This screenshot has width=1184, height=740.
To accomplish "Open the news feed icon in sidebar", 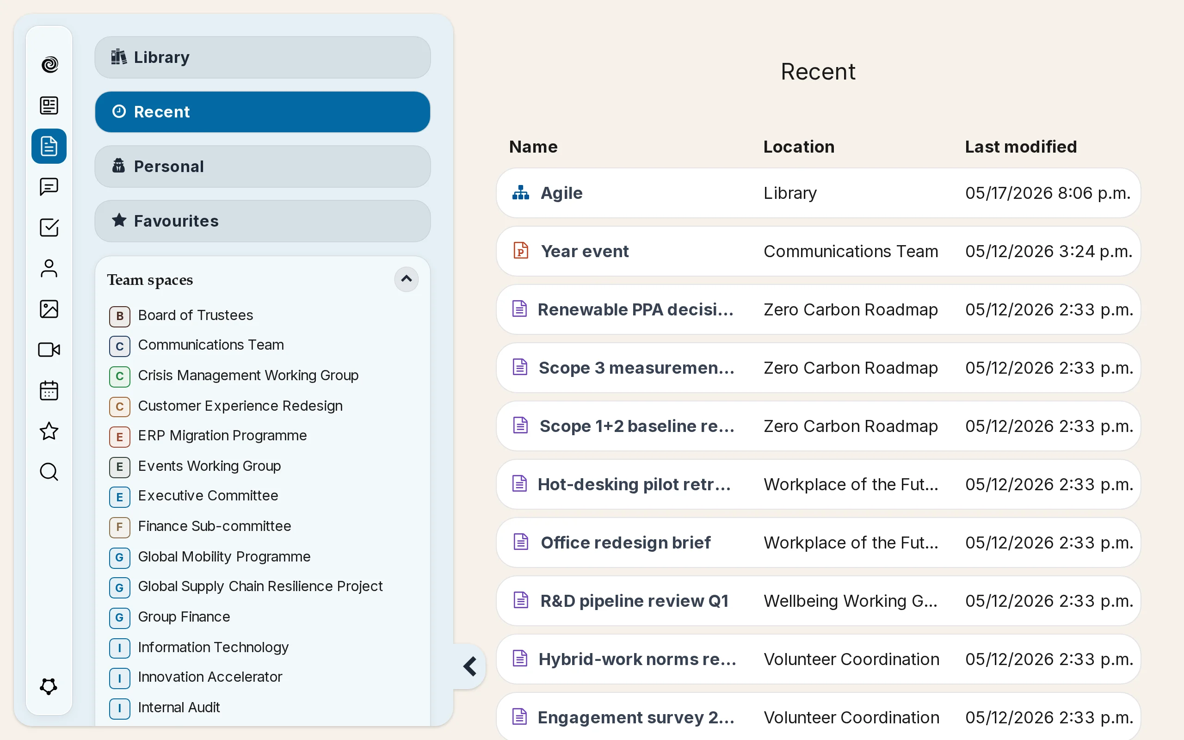I will point(49,105).
